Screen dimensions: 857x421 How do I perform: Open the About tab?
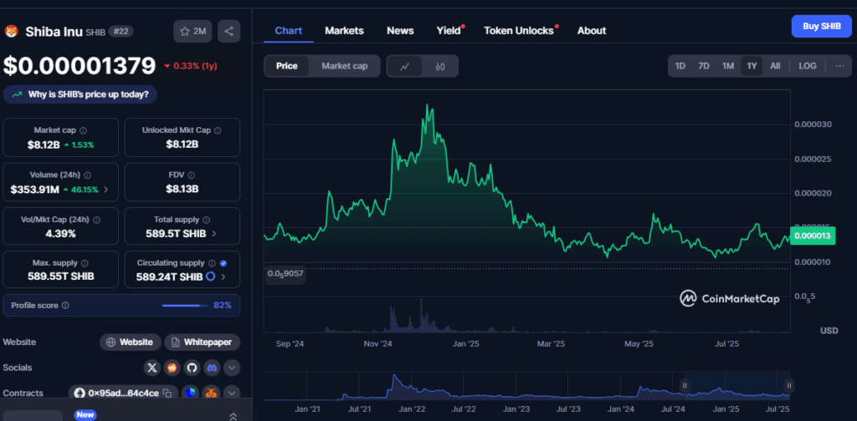click(x=592, y=31)
